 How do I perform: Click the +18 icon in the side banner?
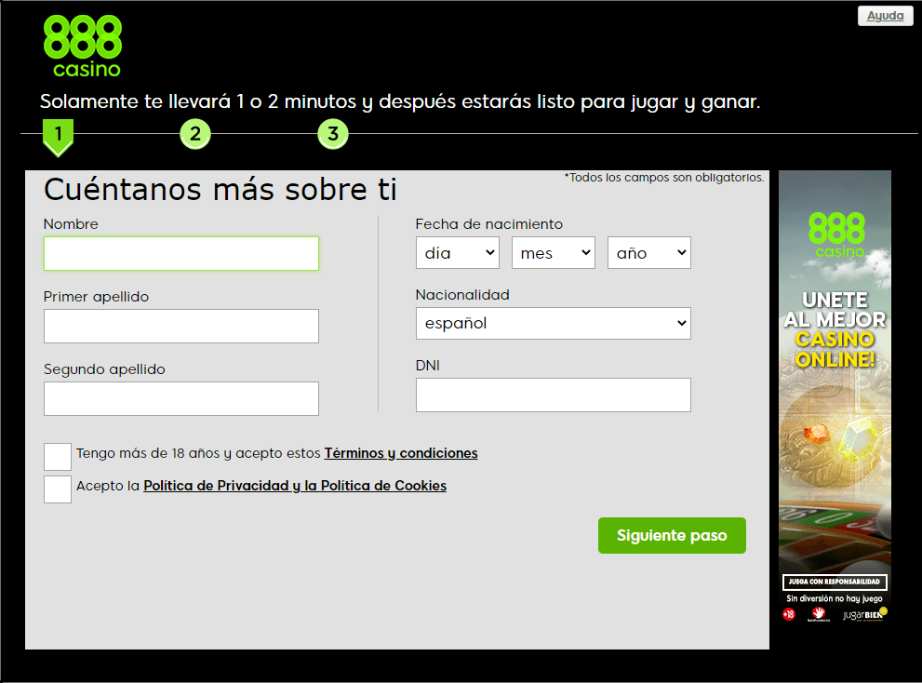[x=789, y=615]
